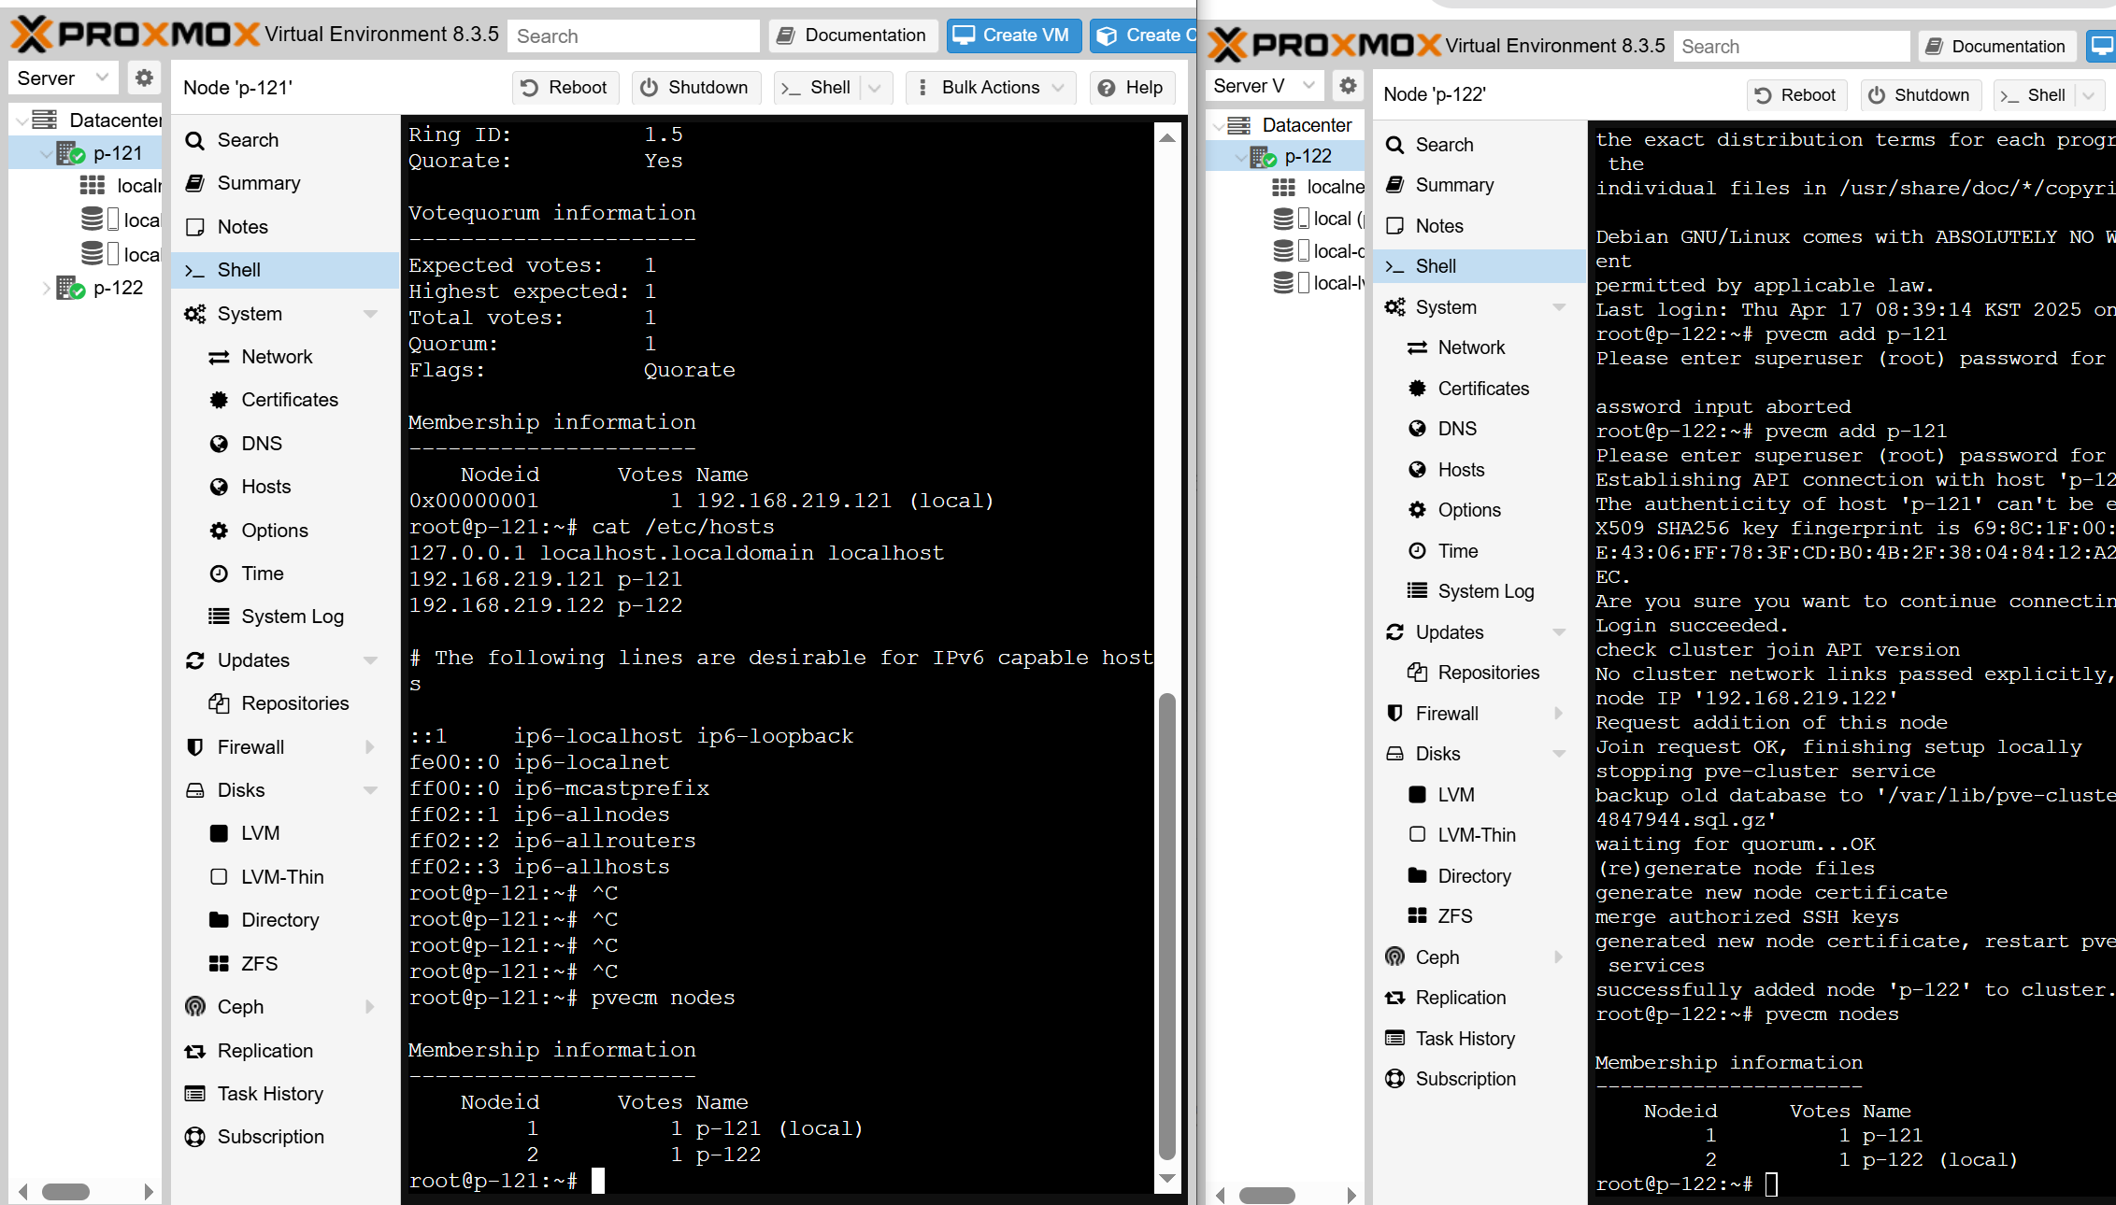
Task: Collapse the Disks section in p-122 menu
Action: click(x=1558, y=754)
